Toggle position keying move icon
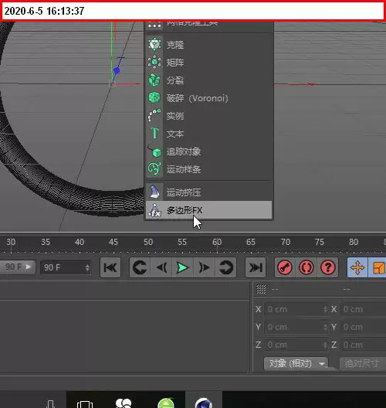Image resolution: width=386 pixels, height=408 pixels. pyautogui.click(x=357, y=267)
